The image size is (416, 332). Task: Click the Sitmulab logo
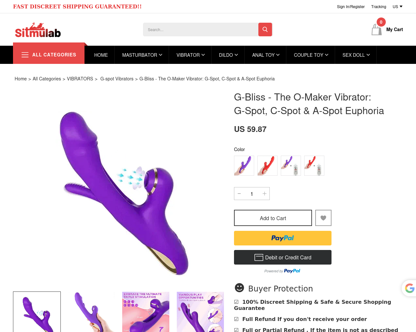(x=38, y=30)
